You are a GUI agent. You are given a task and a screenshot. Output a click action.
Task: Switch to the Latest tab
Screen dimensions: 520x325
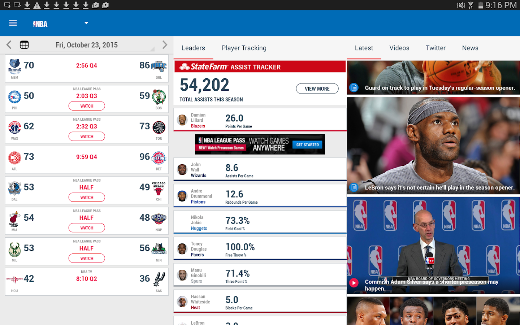[x=364, y=48]
